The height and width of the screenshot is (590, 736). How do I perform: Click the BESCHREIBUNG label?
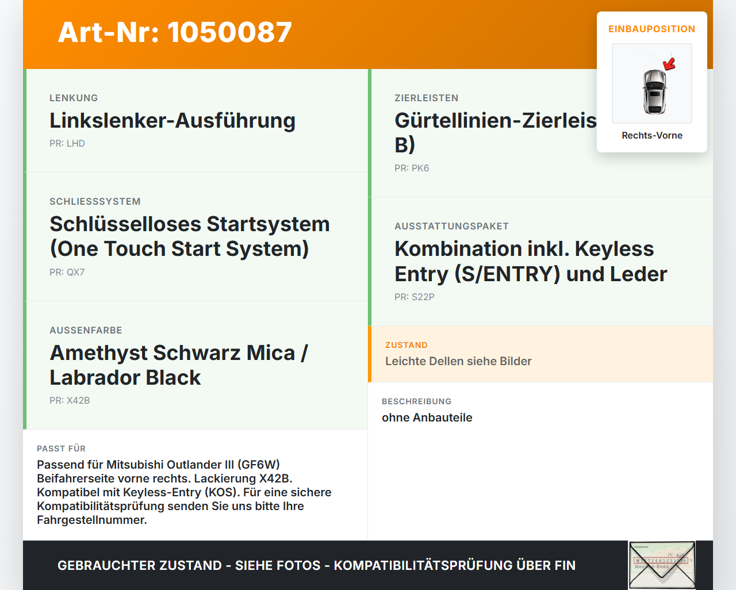(417, 401)
